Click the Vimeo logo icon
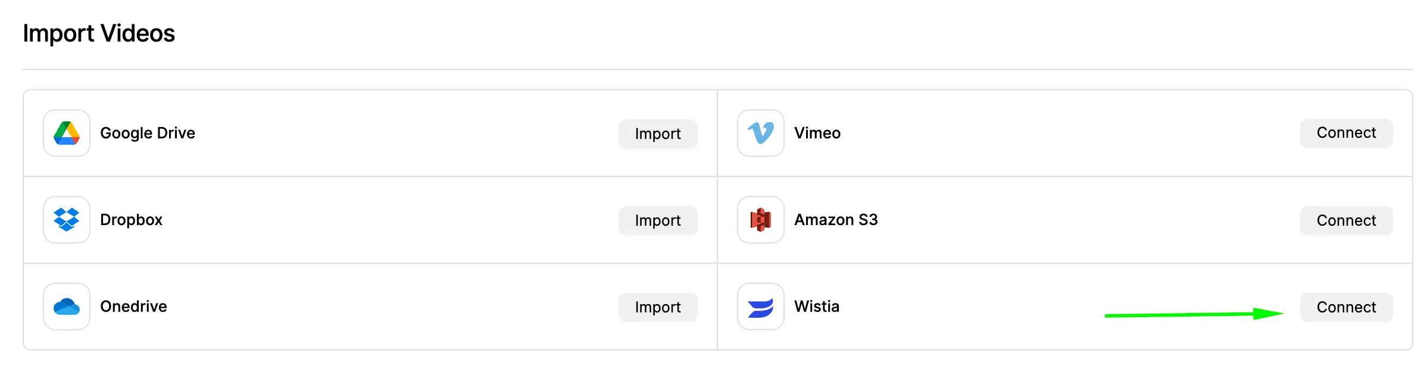This screenshot has height=373, width=1424. [761, 133]
